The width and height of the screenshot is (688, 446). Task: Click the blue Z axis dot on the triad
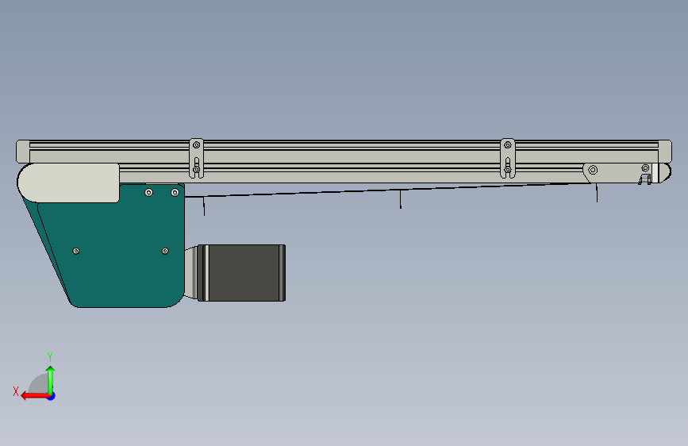[x=52, y=396]
